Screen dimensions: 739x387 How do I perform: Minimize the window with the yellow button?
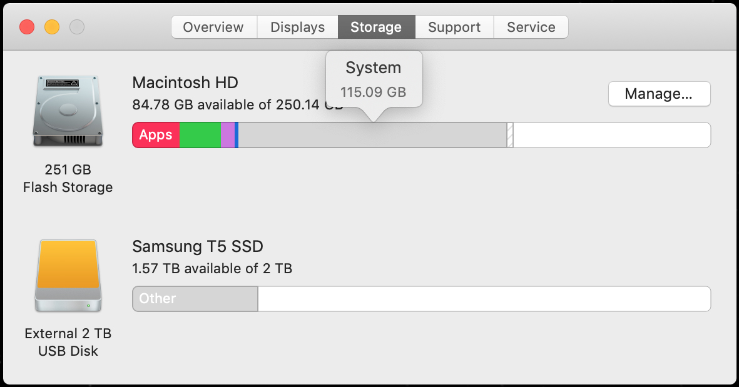pos(52,28)
